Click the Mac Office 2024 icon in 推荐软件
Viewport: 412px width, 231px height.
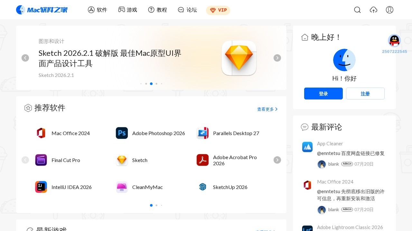pyautogui.click(x=41, y=133)
